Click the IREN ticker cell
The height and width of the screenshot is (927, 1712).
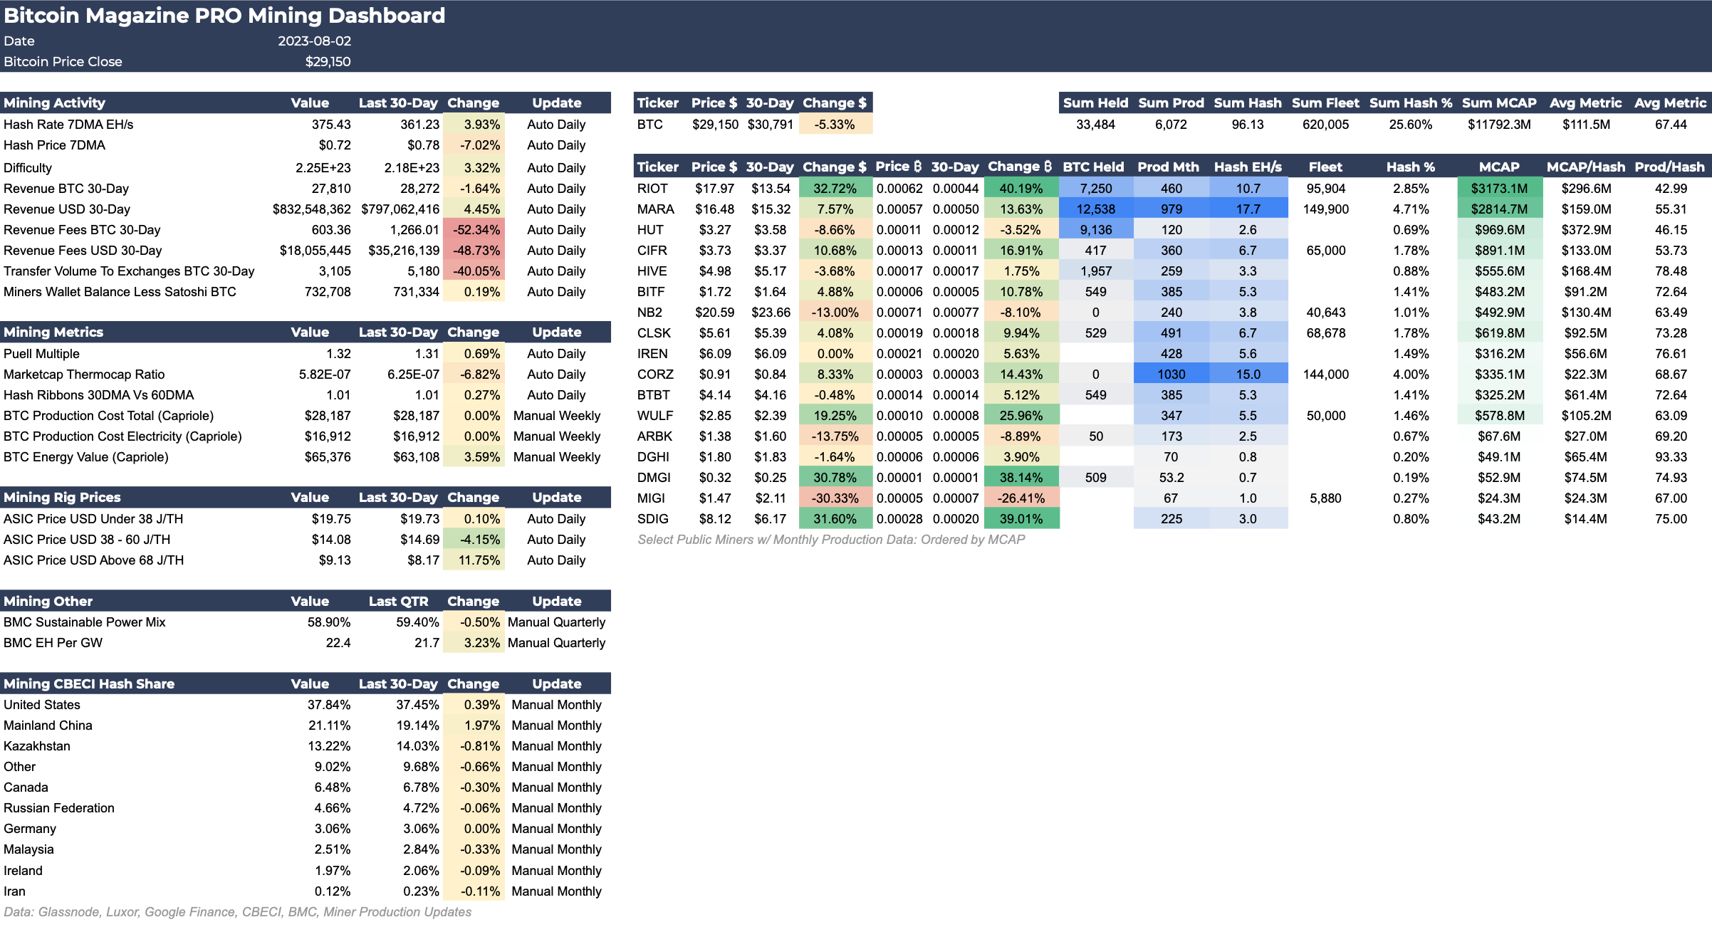pos(652,354)
